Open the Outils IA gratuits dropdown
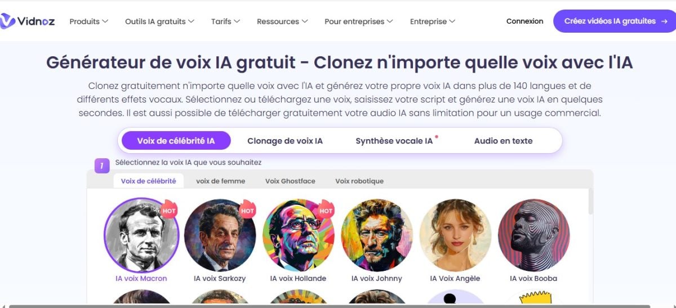The image size is (676, 308). tap(159, 21)
